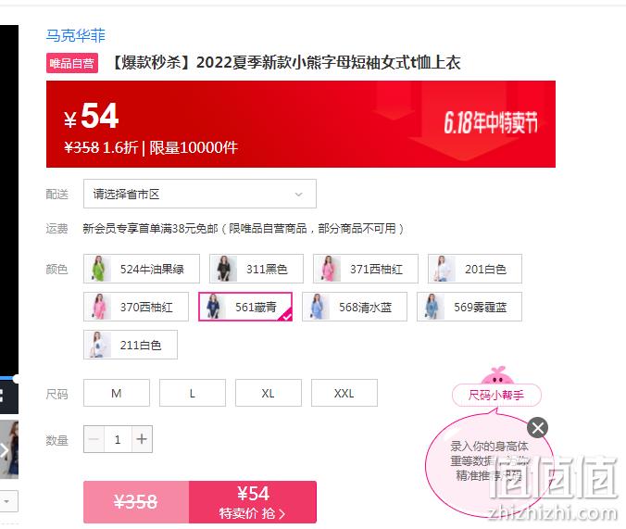
Task: Select the 201白色 color option
Action: 475,269
